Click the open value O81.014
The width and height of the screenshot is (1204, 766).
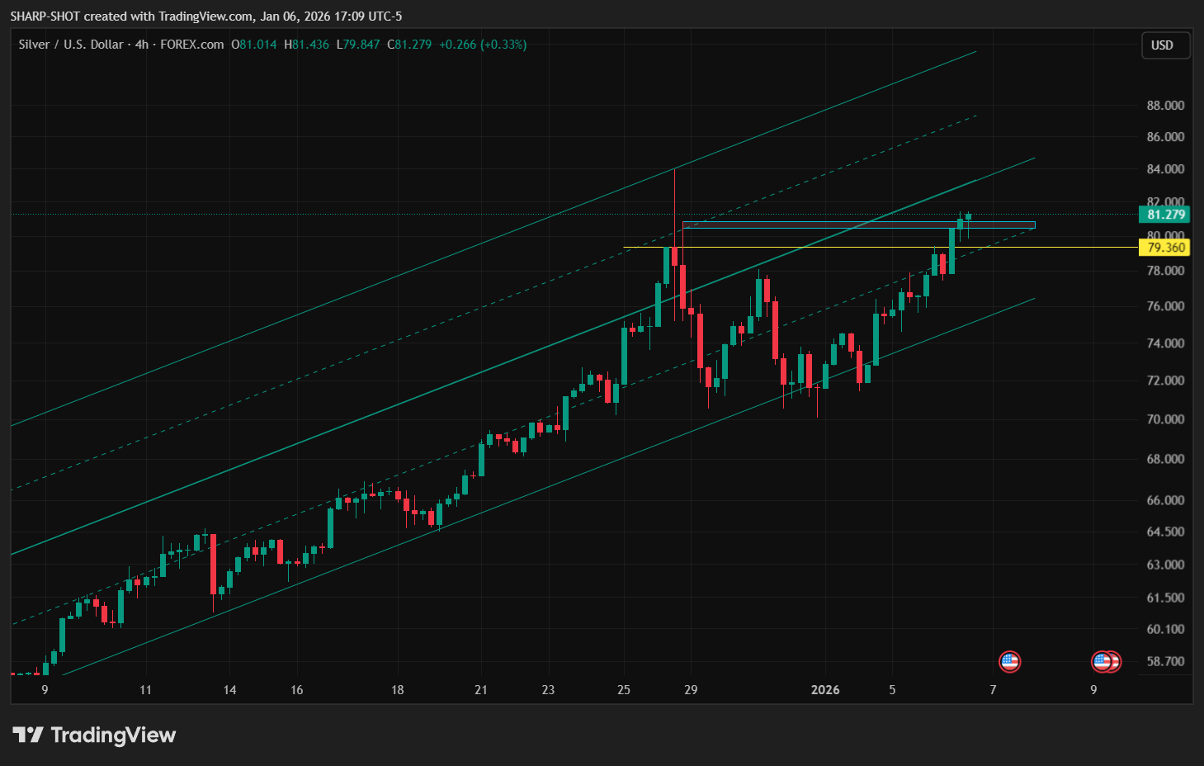pos(254,45)
